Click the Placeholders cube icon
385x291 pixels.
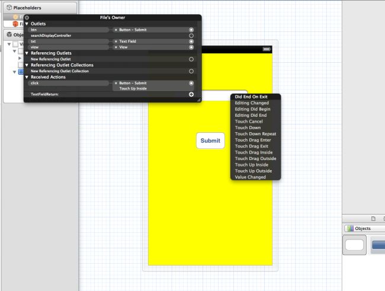[x=9, y=8]
